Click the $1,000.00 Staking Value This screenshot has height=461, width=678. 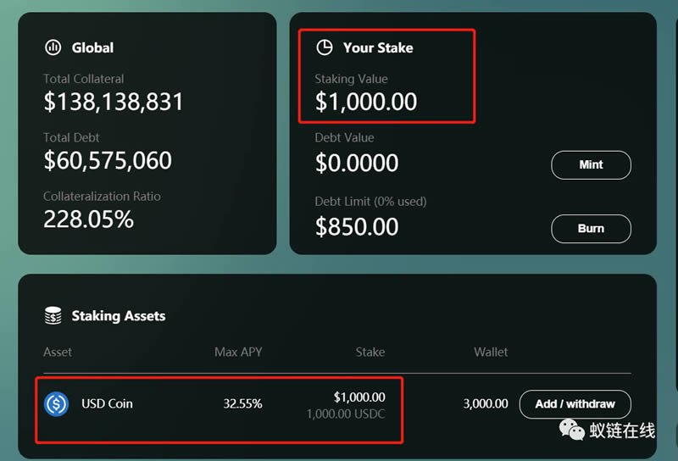tap(366, 102)
